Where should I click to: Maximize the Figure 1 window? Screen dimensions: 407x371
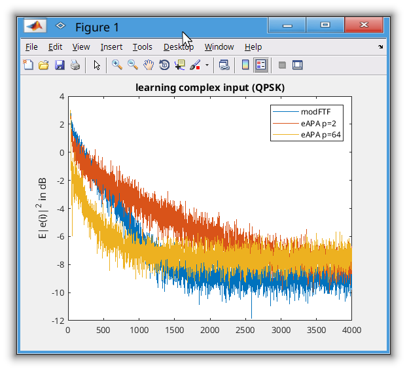click(325, 25)
